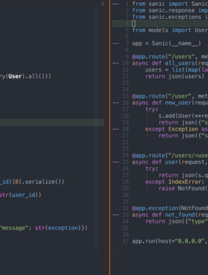Image resolution: width=208 pixels, height=275 pixels.
Task: Close the left pane with the X
Action: 102,3
